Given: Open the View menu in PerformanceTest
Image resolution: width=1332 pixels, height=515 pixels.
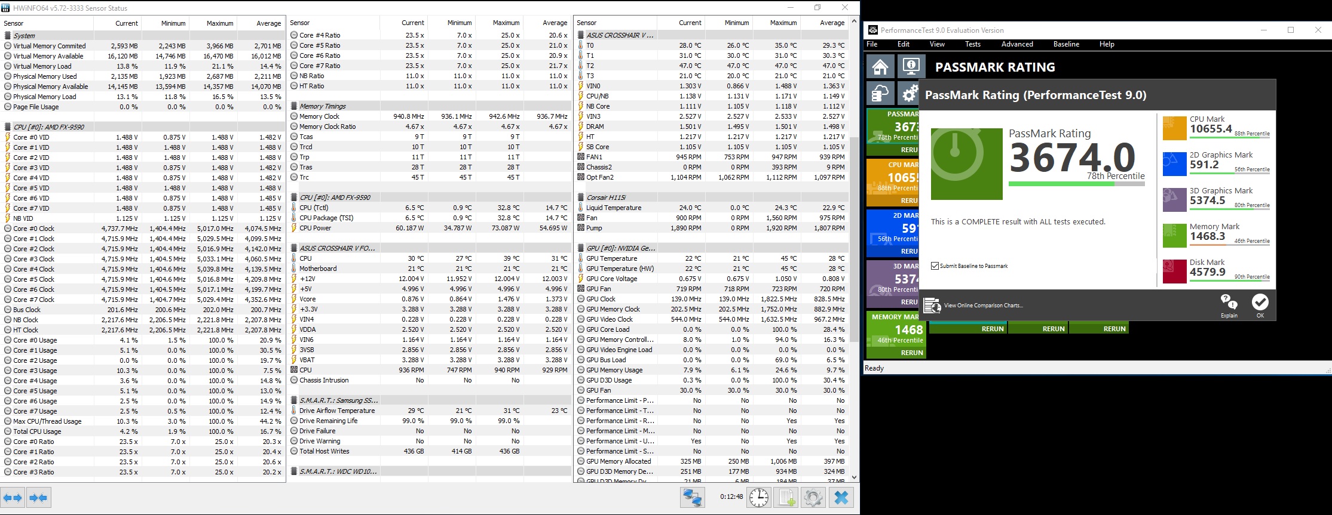Looking at the screenshot, I should (x=937, y=44).
